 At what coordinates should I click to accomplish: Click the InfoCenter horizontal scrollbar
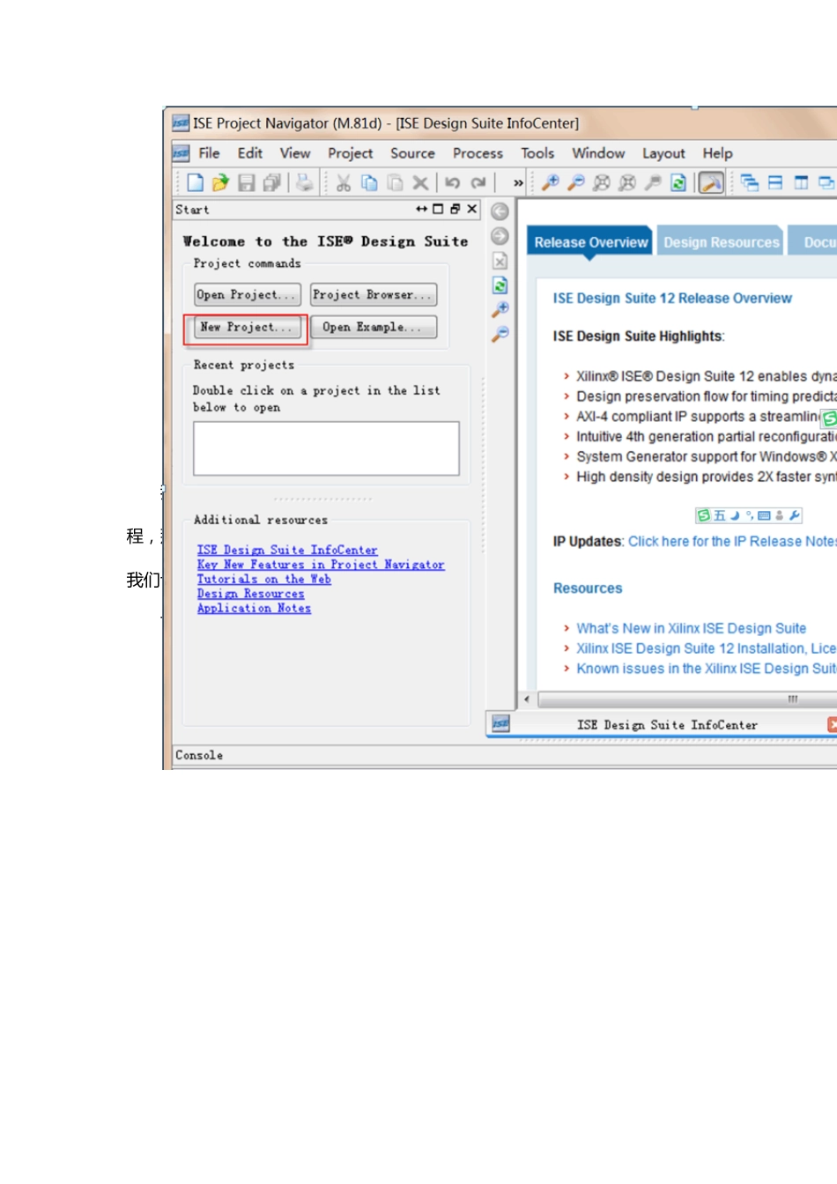687,699
